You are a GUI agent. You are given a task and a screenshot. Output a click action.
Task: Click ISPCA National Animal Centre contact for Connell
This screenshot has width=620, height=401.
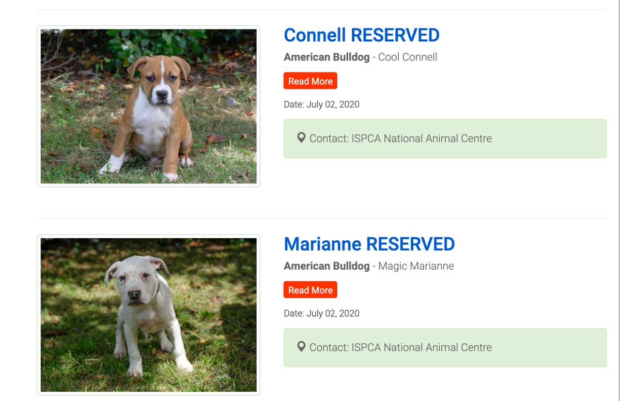point(400,138)
